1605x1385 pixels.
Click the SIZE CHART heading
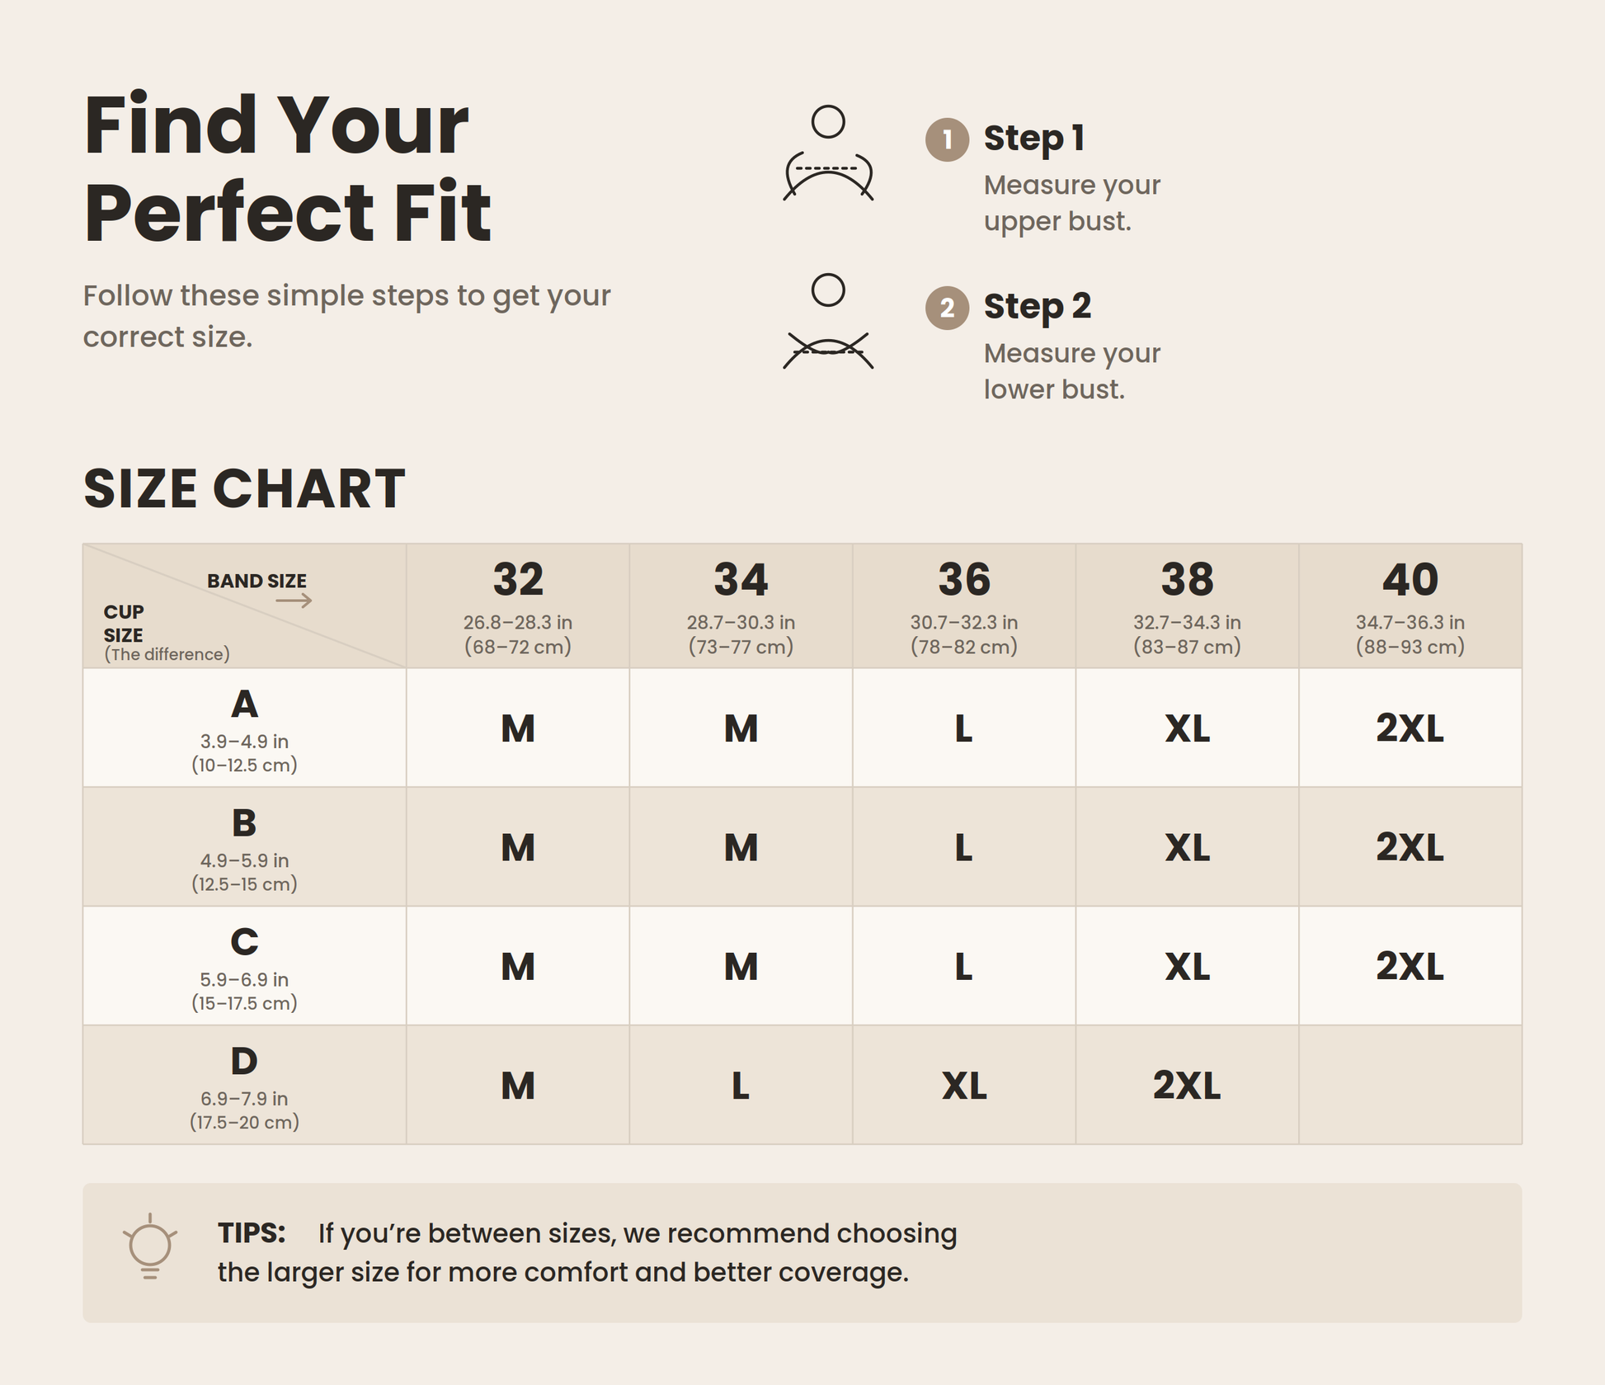click(x=244, y=488)
